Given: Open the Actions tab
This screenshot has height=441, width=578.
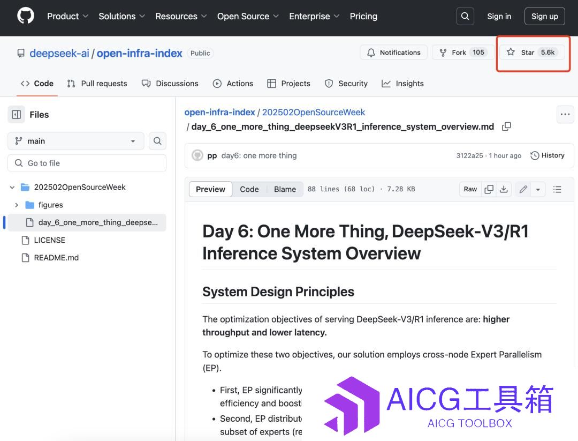Looking at the screenshot, I should pyautogui.click(x=233, y=84).
